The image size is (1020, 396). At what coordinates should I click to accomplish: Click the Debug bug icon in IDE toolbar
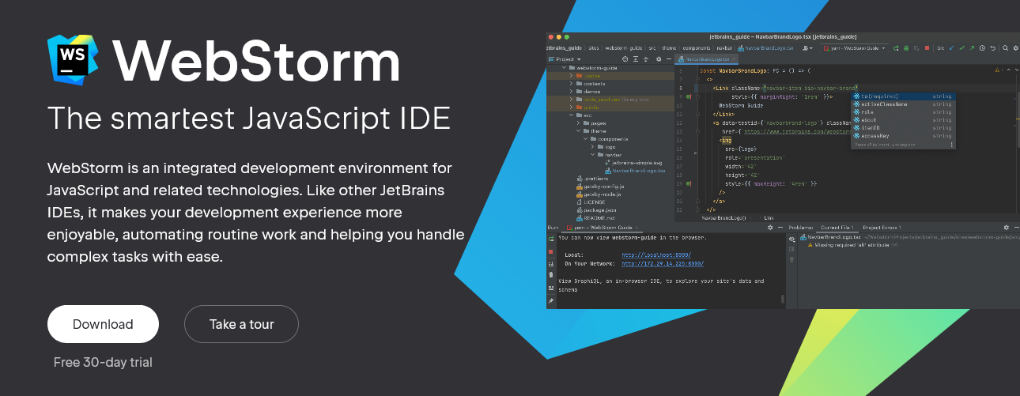pyautogui.click(x=906, y=48)
